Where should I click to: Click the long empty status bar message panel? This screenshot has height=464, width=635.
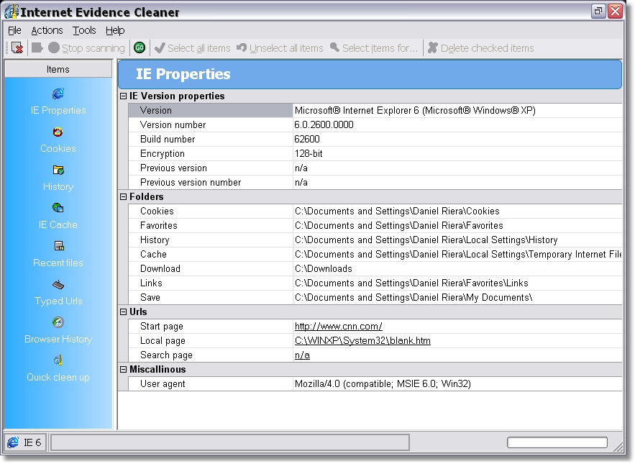tap(229, 442)
